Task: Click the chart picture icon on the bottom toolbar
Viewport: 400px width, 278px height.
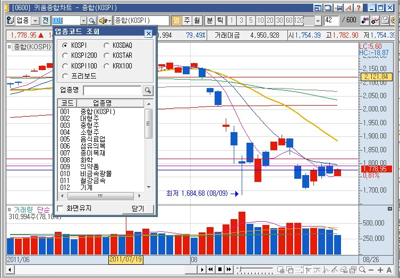Action: (353, 270)
